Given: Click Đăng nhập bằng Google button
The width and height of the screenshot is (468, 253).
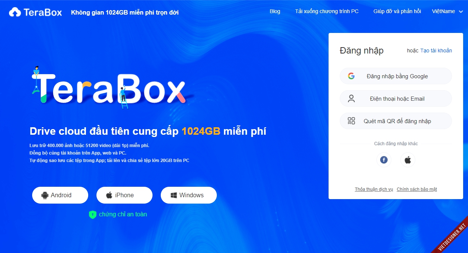Looking at the screenshot, I should [396, 76].
